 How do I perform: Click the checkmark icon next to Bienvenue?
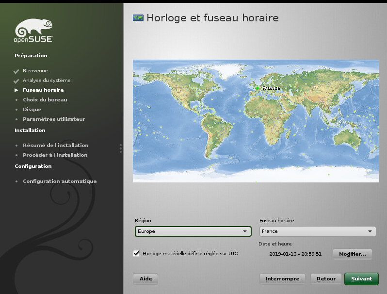pos(16,71)
